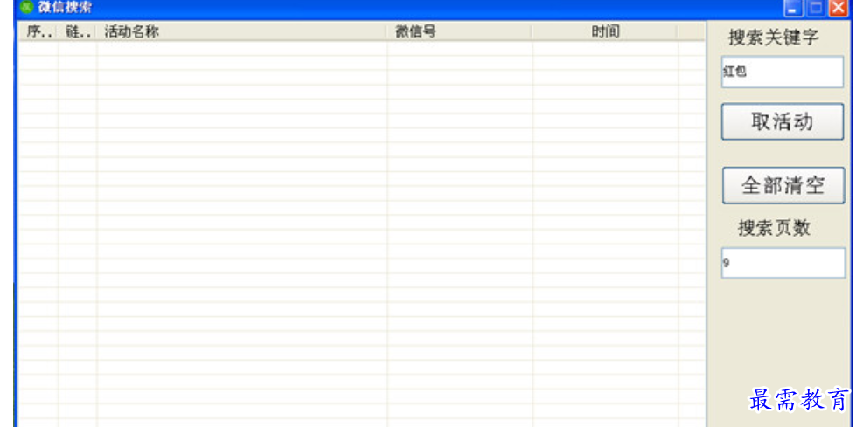The image size is (856, 427).
Task: Maximize the 微信搜索 window
Action: point(815,8)
